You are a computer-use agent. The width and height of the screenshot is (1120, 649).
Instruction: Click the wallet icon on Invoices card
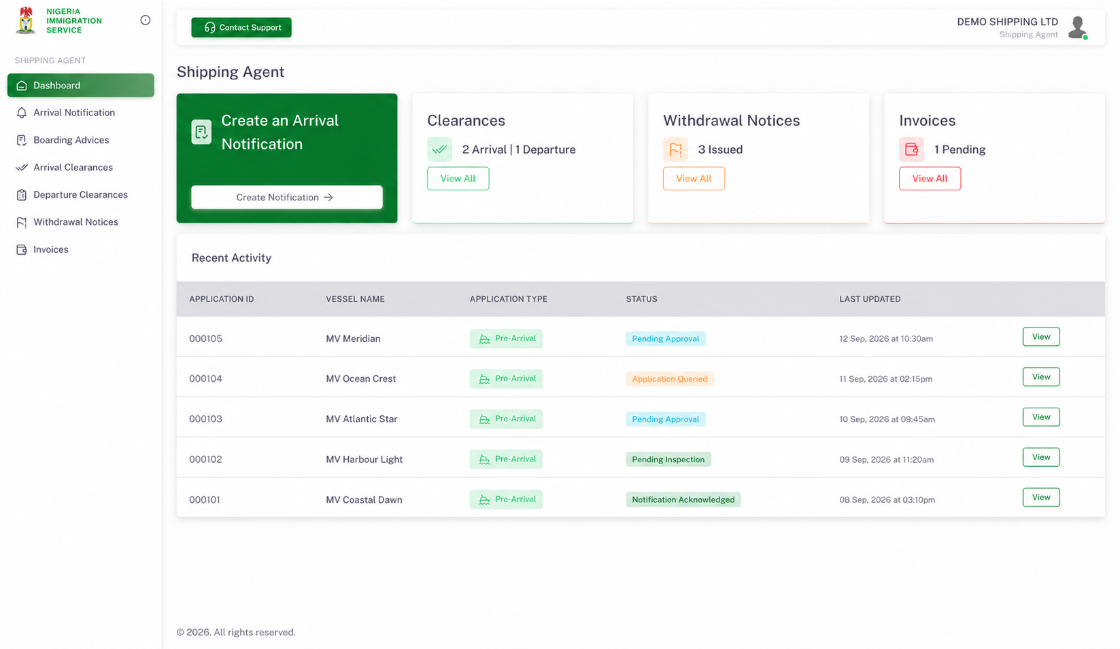pyautogui.click(x=911, y=150)
